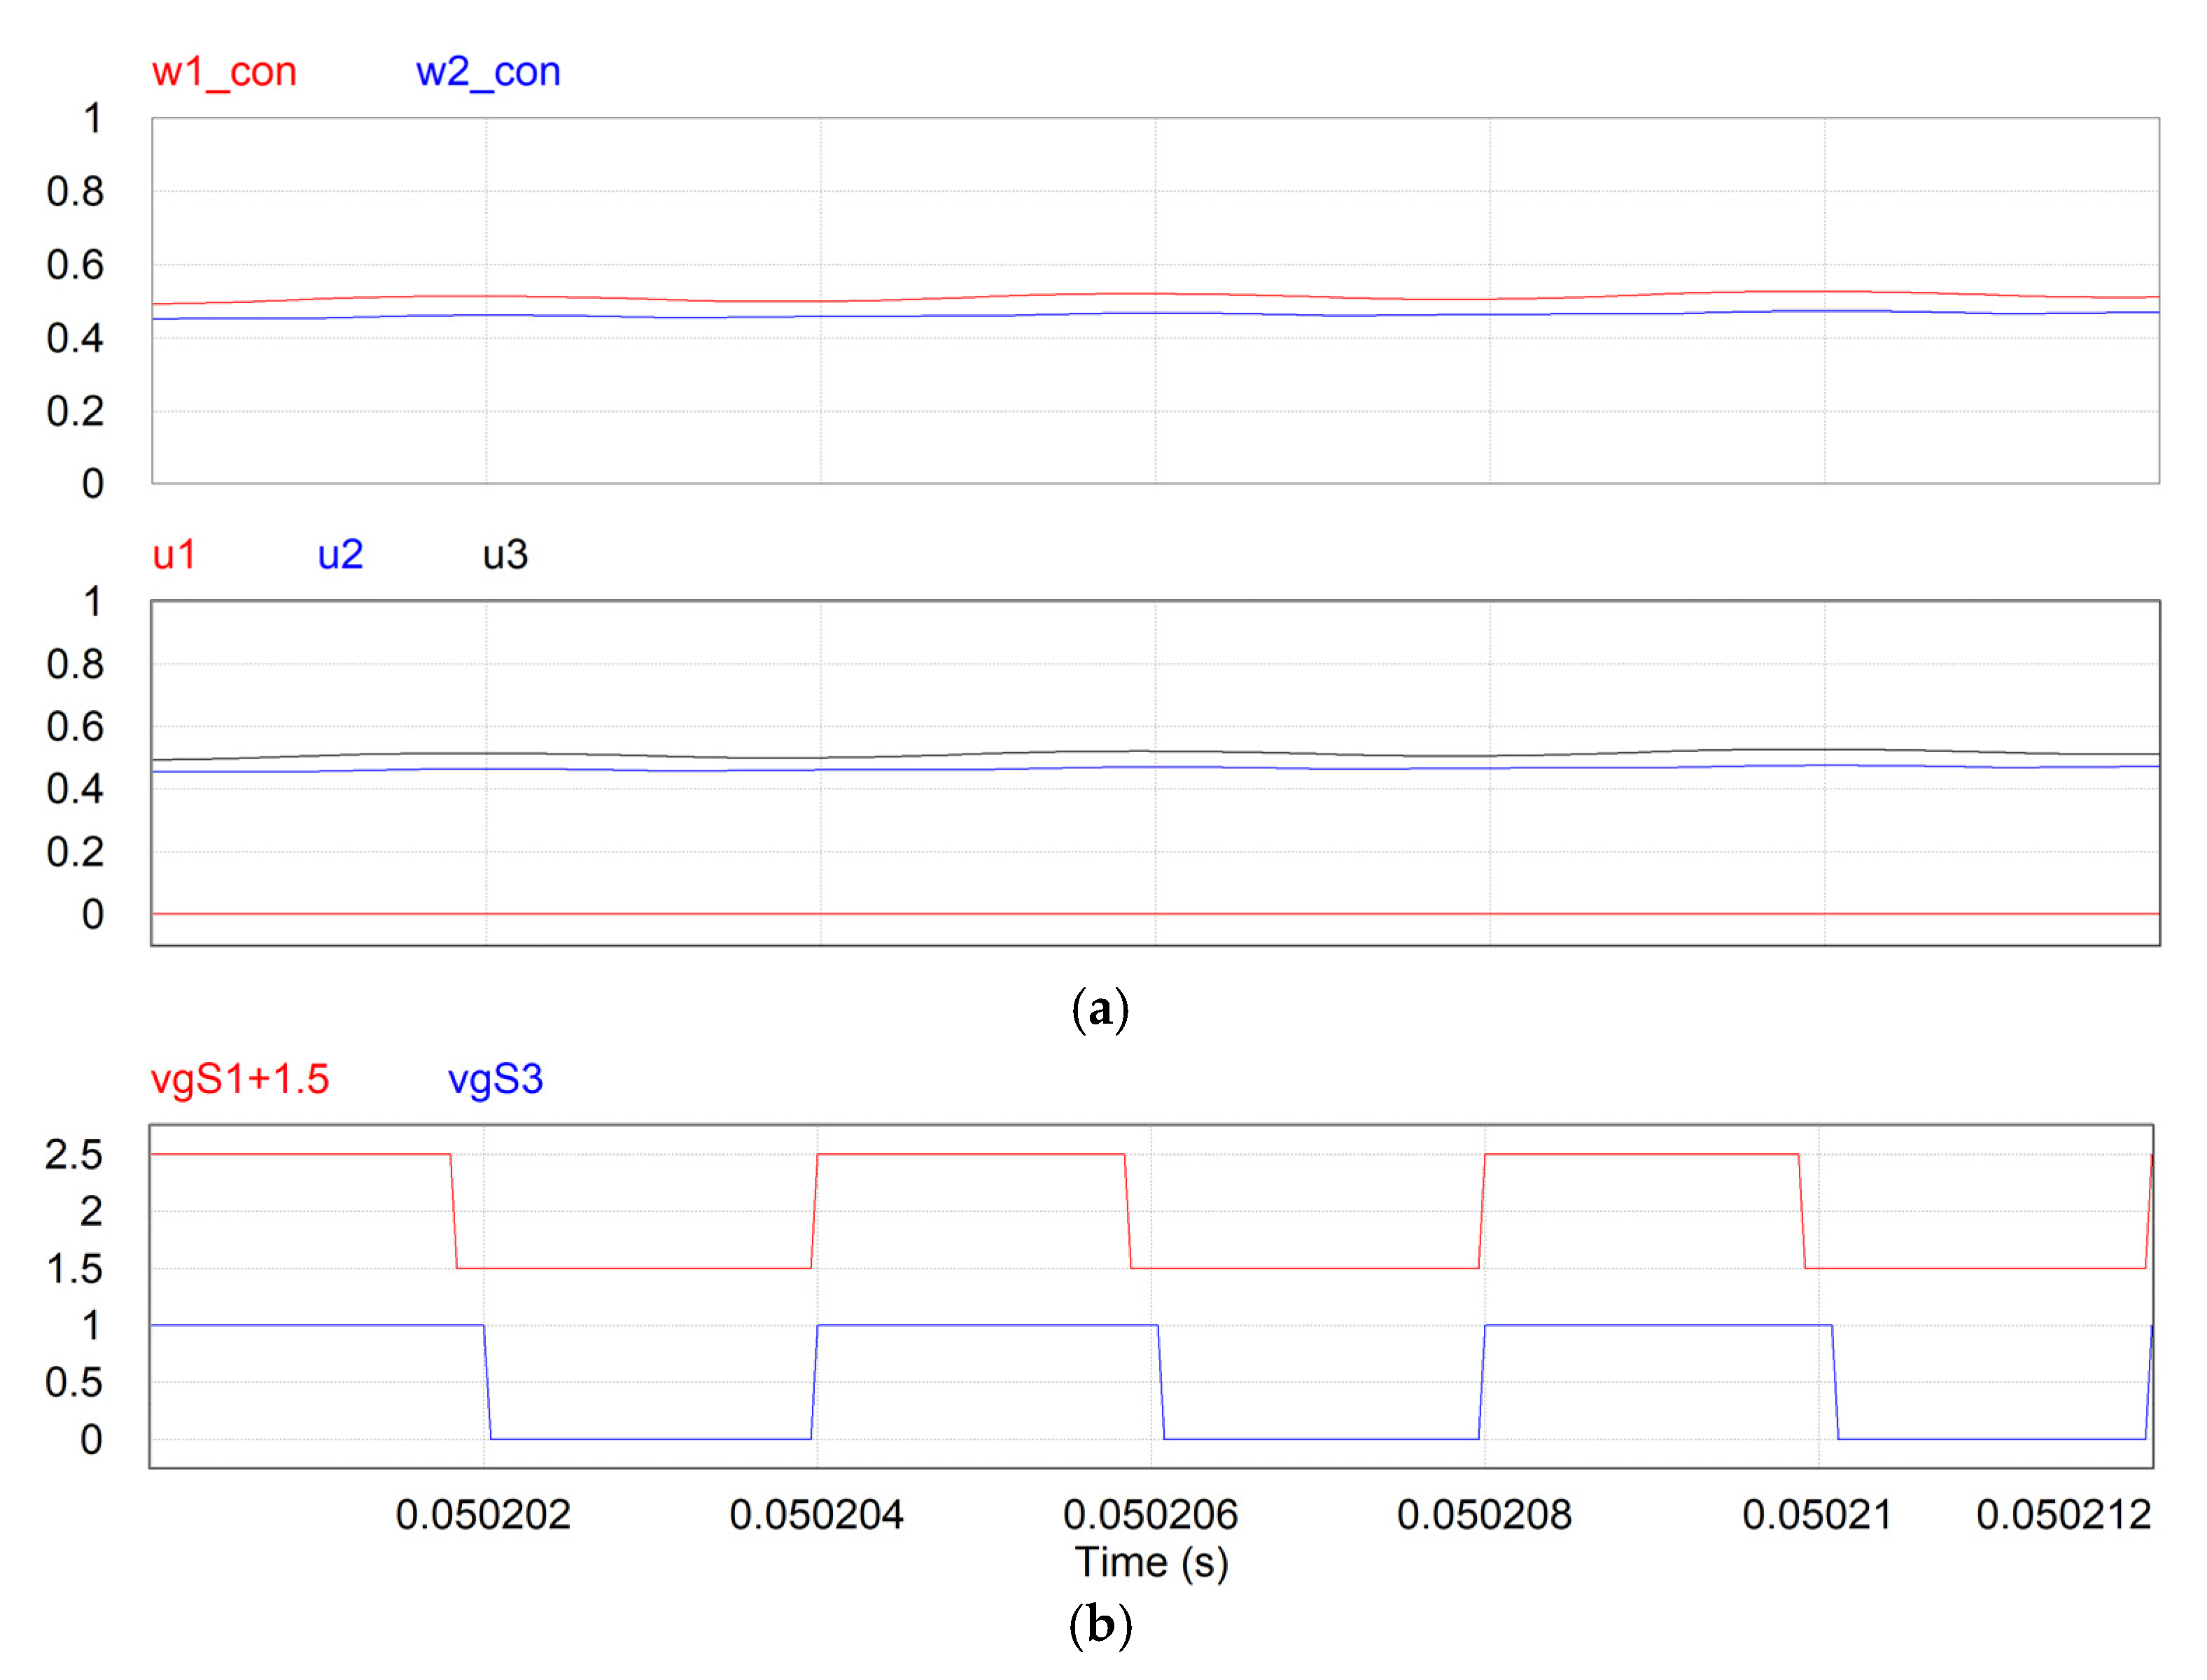Click the 0.050212 time axis tick label
This screenshot has height=1680, width=2207.
pos(2063,1515)
